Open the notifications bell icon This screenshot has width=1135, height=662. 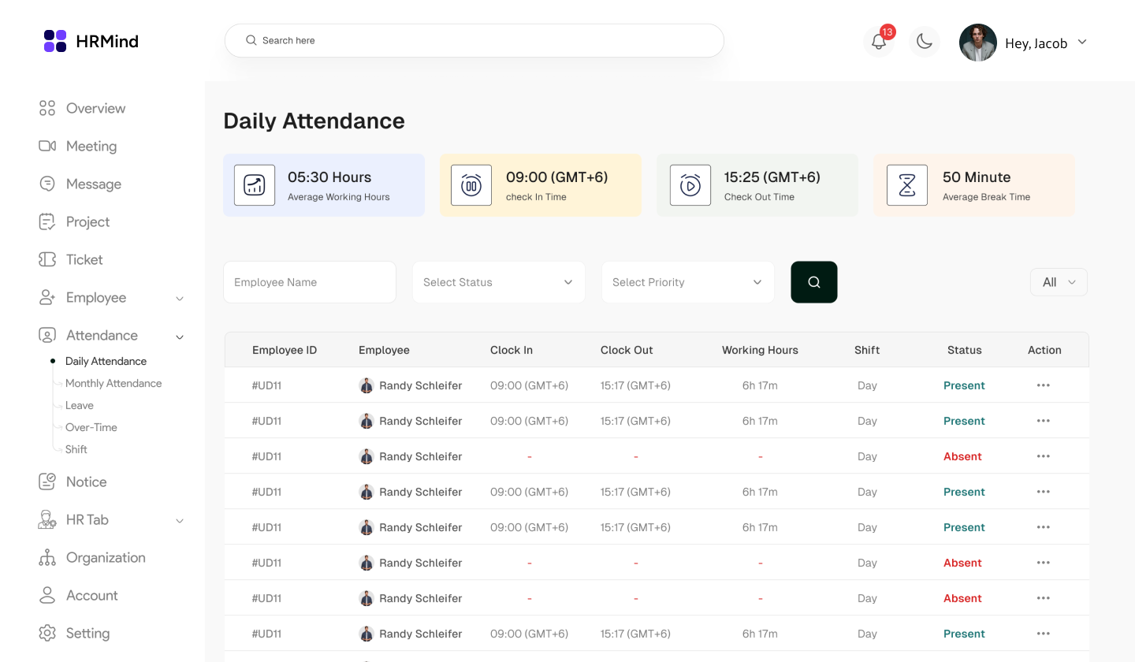click(878, 42)
